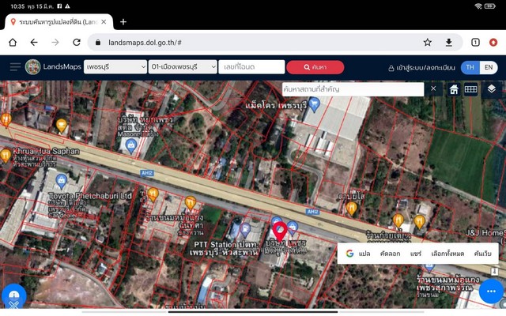
Task: Choose คัดลอก in the selection popup
Action: (390, 254)
